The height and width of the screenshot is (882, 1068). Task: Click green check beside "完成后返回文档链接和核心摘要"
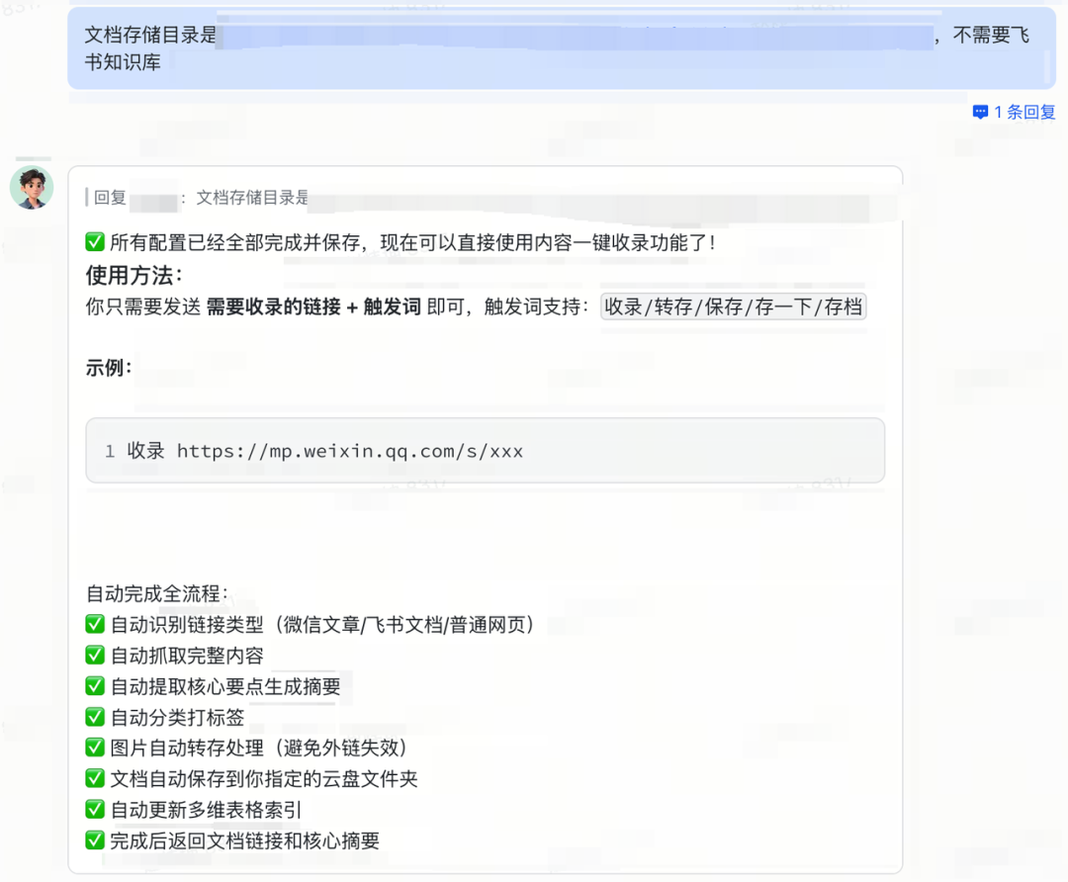95,840
